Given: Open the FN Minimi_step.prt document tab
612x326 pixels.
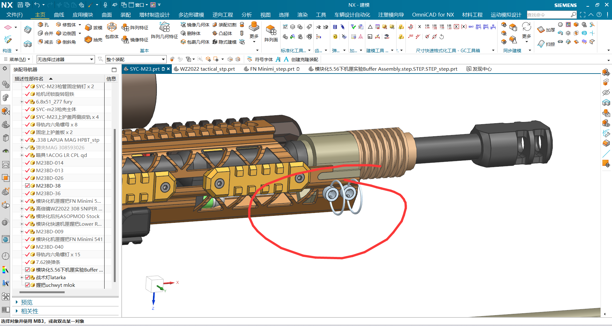Looking at the screenshot, I should click(x=272, y=69).
